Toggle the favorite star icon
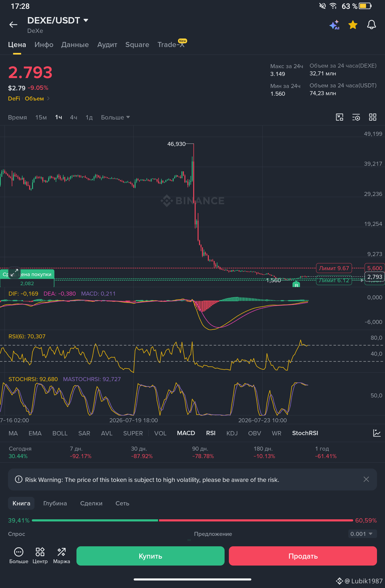385x588 pixels. 353,25
